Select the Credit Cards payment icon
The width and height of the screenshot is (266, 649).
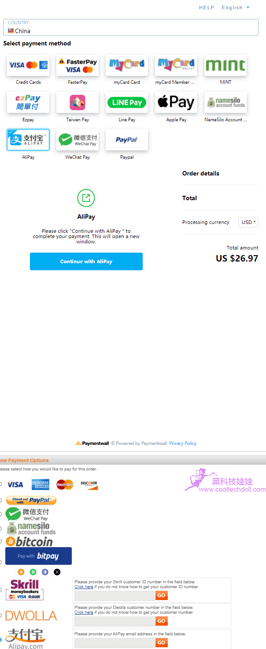[28, 65]
